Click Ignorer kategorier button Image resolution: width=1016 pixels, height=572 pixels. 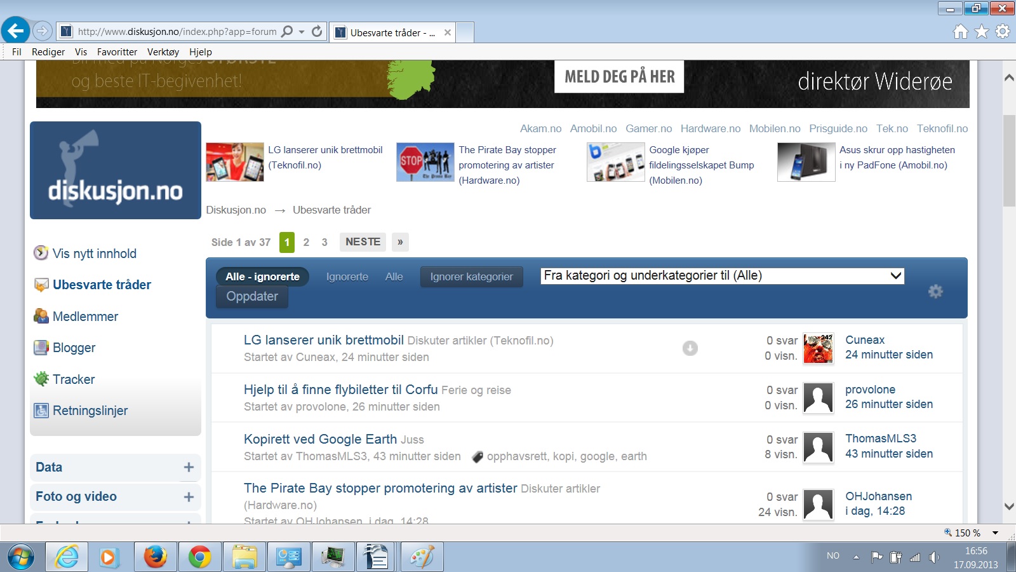click(x=471, y=276)
